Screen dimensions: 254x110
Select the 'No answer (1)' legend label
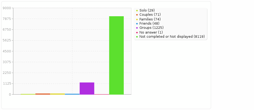click(x=151, y=32)
